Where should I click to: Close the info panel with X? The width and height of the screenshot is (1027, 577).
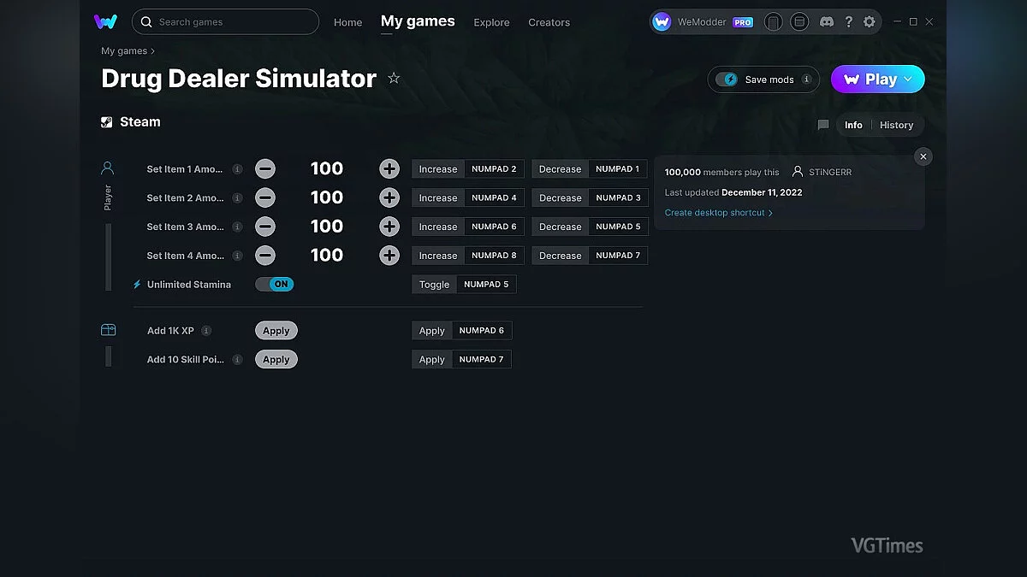coord(923,156)
